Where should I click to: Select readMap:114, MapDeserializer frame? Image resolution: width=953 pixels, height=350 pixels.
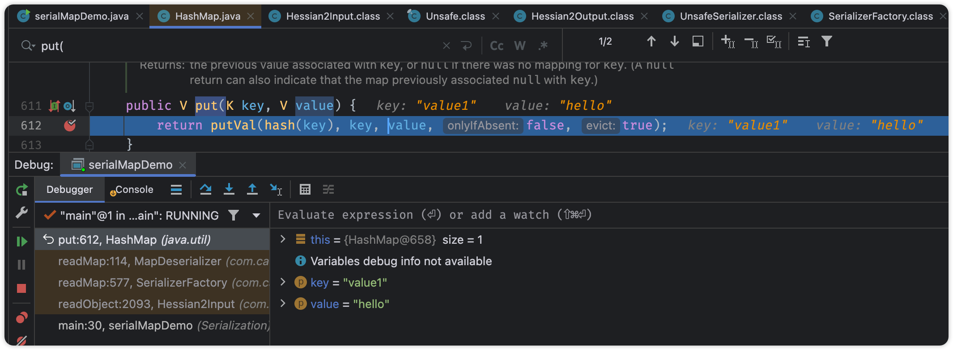tap(152, 261)
